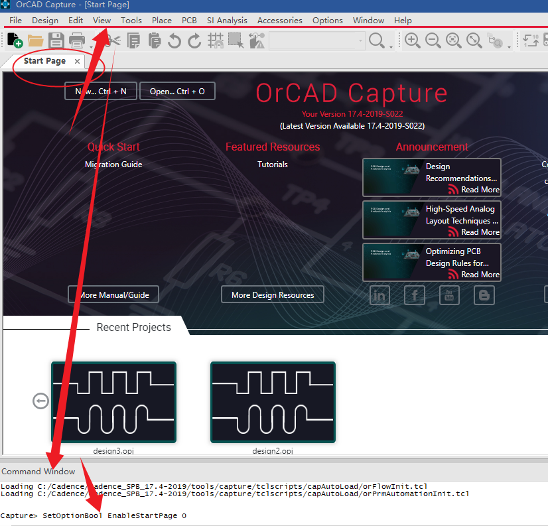Screen dimensions: 548x526
Task: Click the More Manual/Guide button
Action: click(x=113, y=295)
